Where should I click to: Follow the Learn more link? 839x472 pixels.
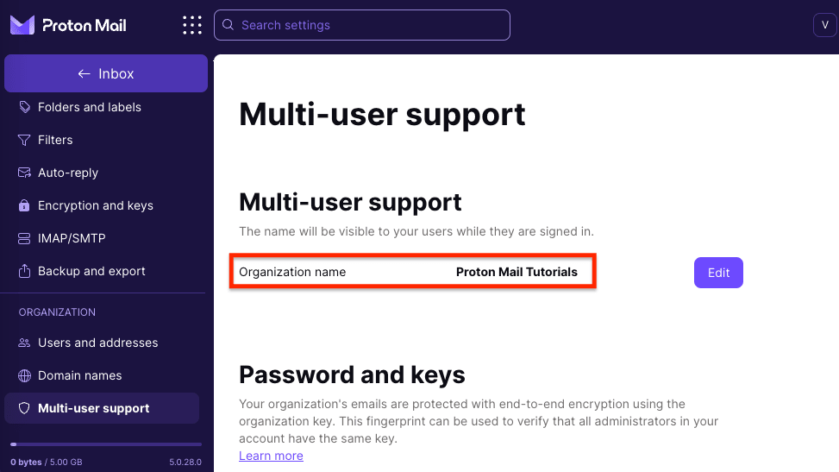point(271,456)
